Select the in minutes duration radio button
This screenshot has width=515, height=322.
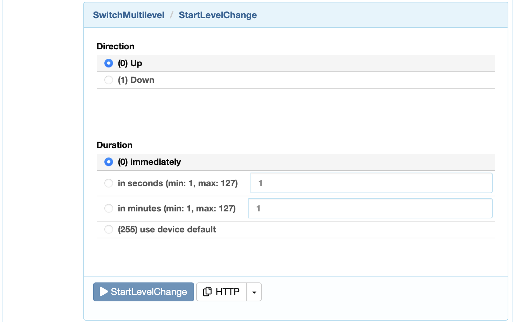[109, 208]
